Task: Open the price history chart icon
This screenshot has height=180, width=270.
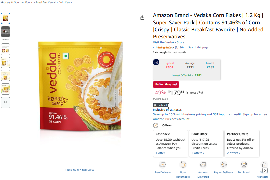Action: pyautogui.click(x=156, y=62)
